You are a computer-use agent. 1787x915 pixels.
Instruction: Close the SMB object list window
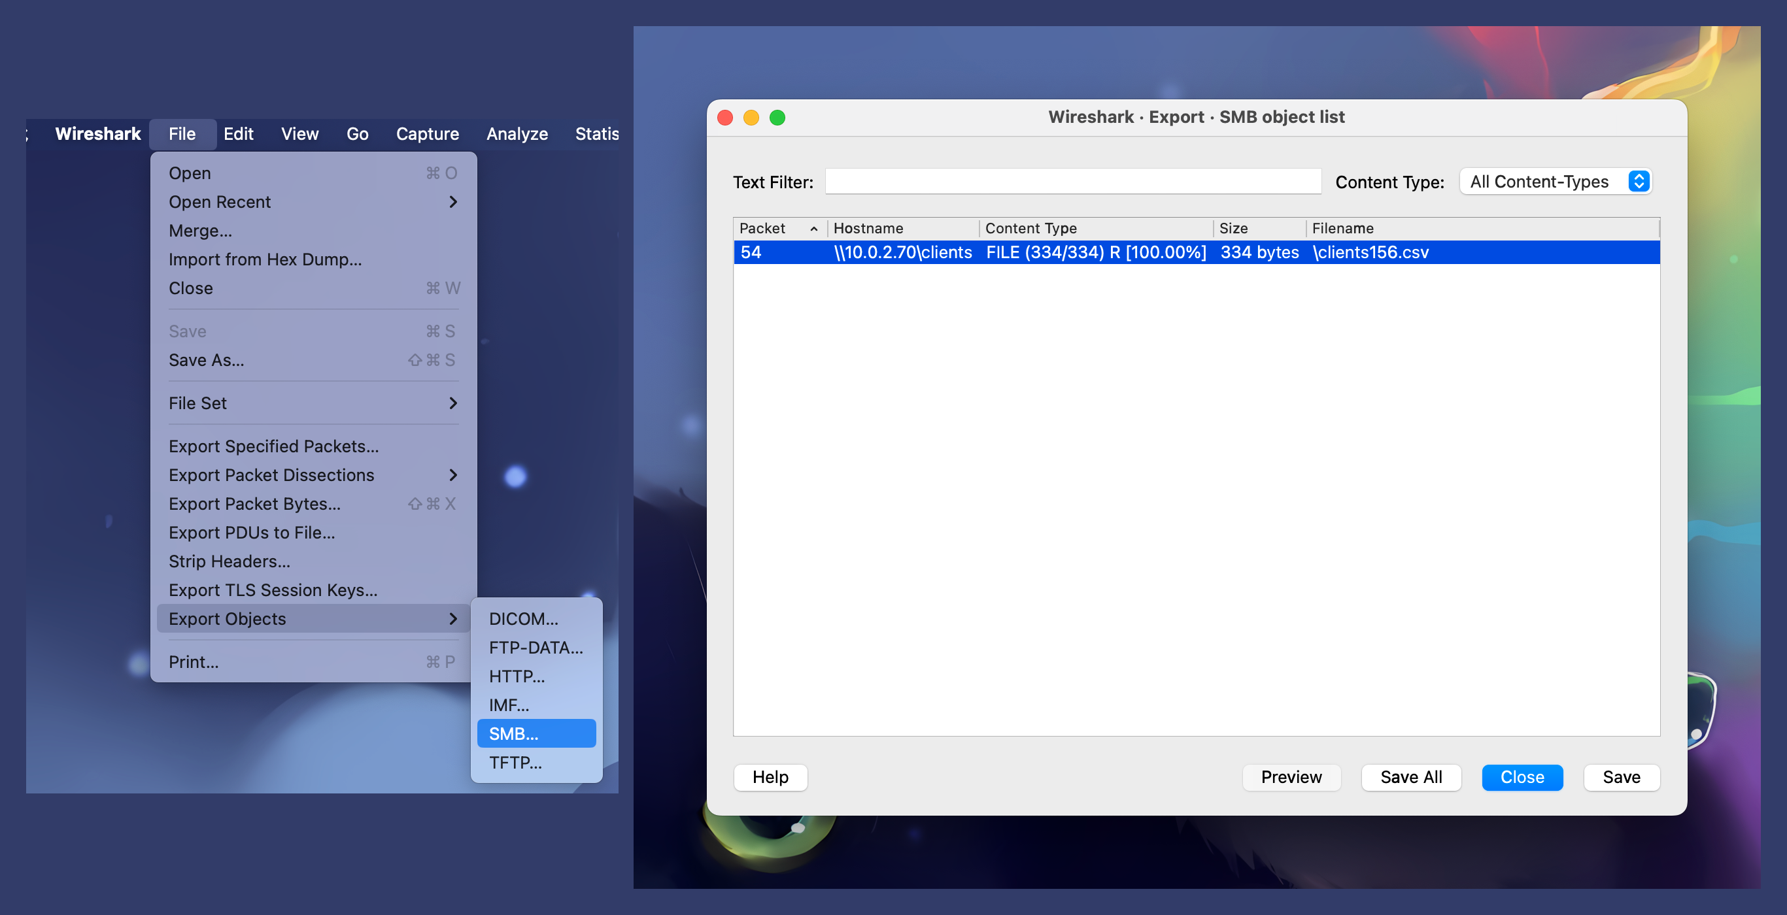point(725,117)
